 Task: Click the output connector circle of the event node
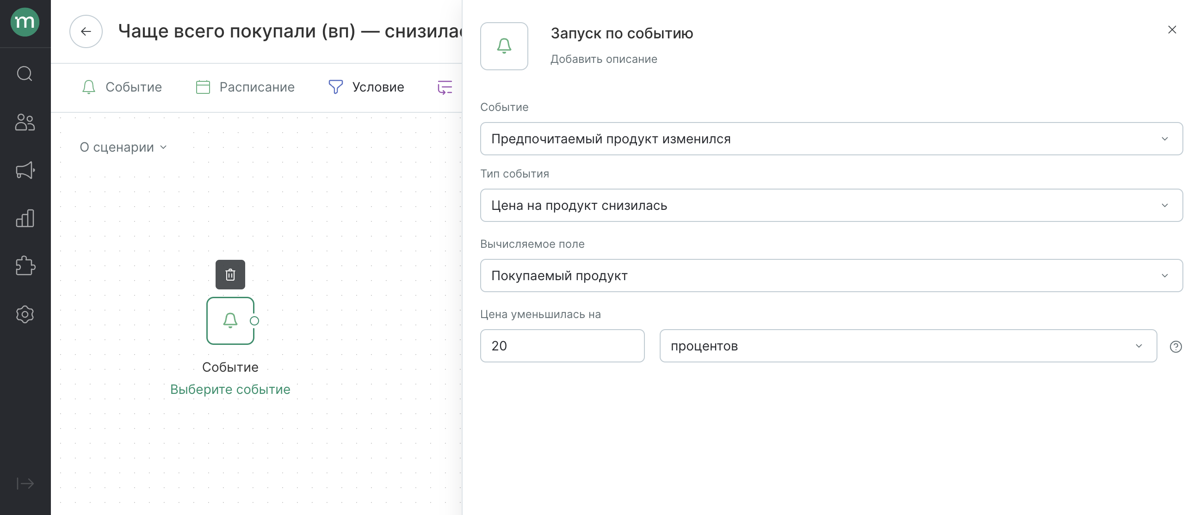pos(254,321)
